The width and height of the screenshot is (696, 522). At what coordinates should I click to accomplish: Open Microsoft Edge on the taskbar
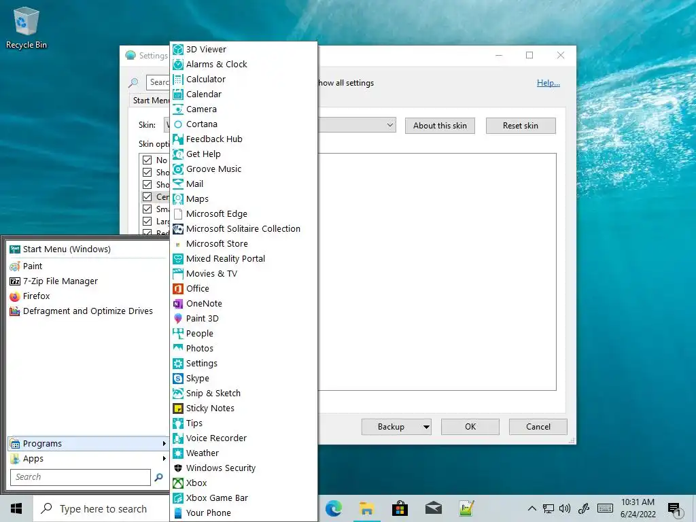[x=334, y=508]
